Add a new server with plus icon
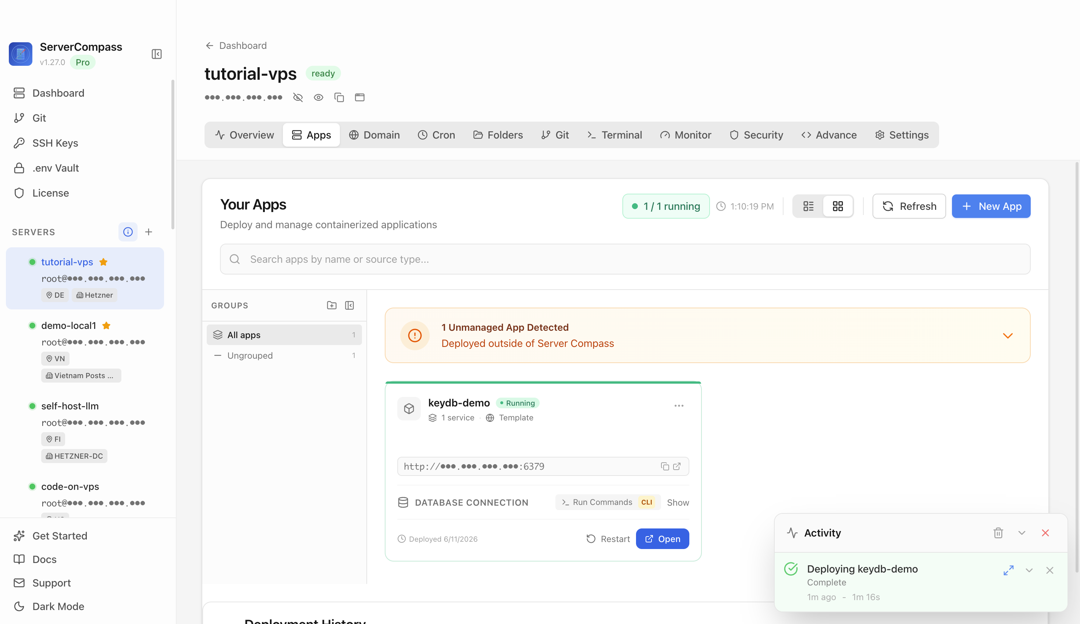1080x624 pixels. coord(148,232)
